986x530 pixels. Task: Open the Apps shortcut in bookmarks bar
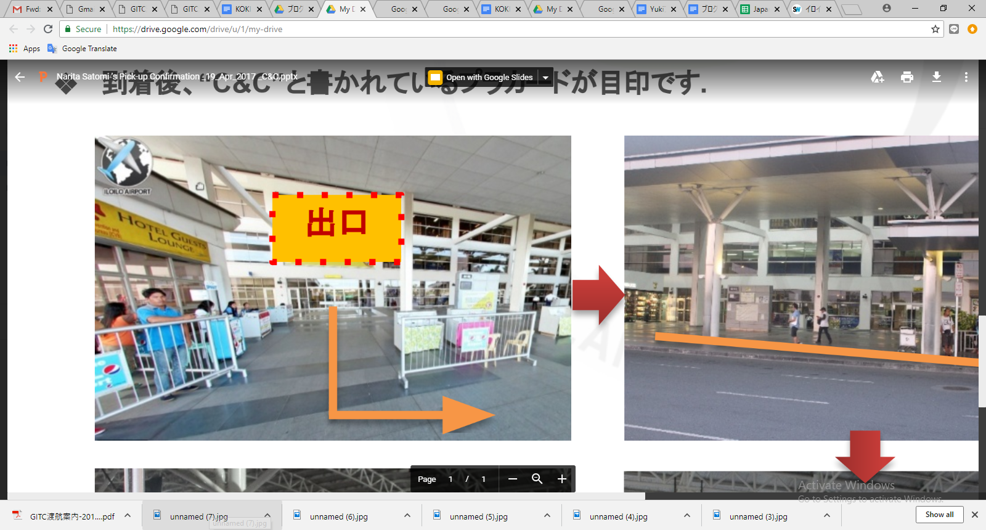tap(25, 49)
